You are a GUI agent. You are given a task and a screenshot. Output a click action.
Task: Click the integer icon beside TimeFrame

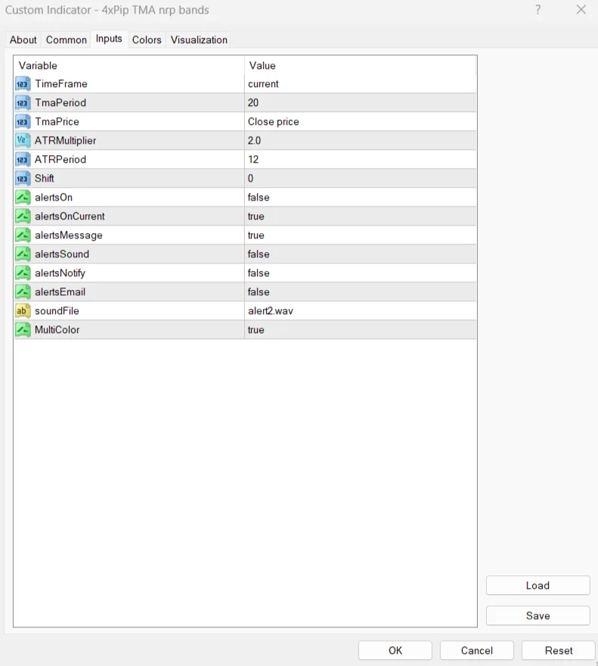23,84
